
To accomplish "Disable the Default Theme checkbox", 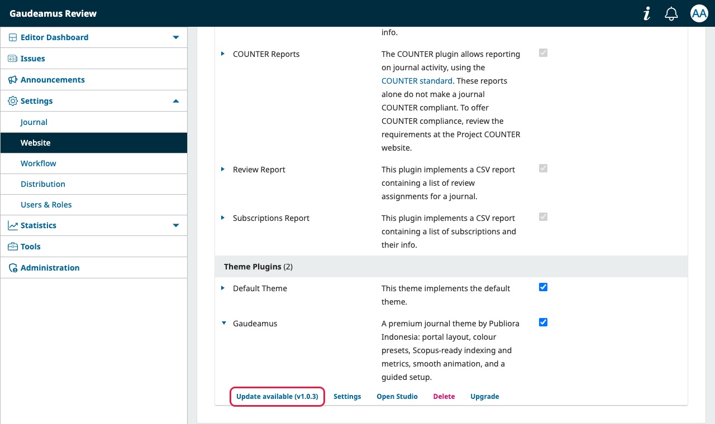I will 543,287.
